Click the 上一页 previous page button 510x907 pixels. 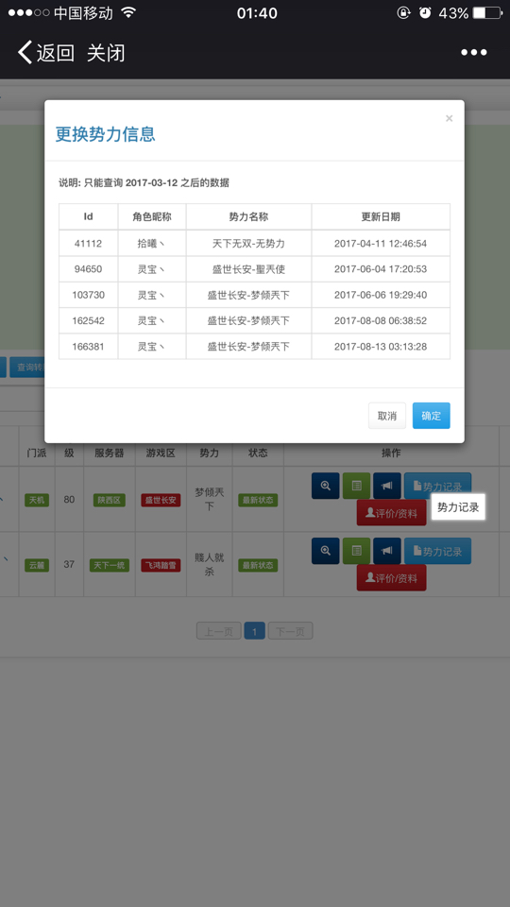[218, 631]
